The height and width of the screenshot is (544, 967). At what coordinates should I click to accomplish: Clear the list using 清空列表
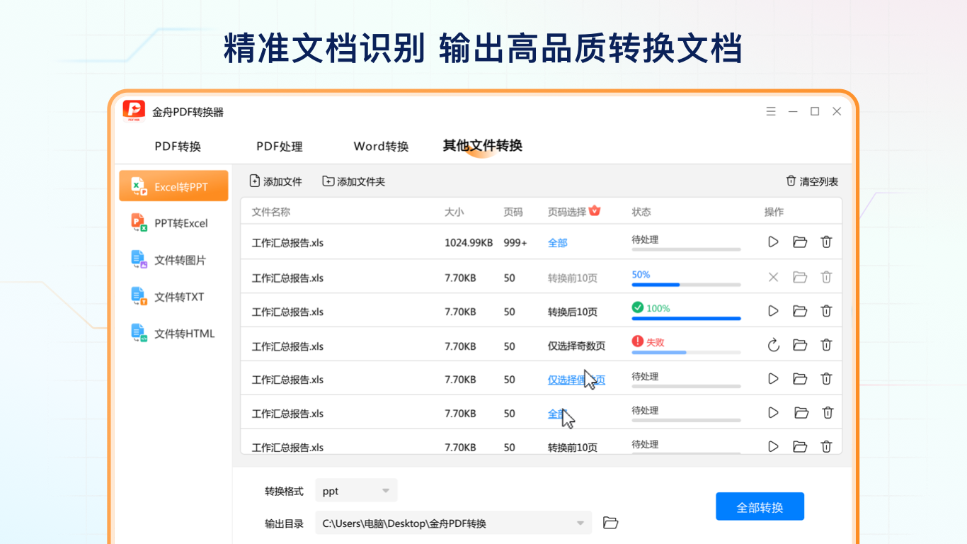(x=812, y=181)
